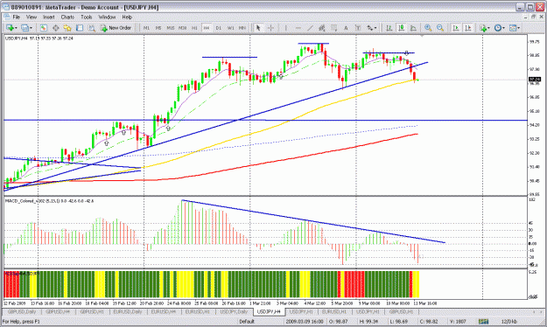Zoom out on the chart
The width and height of the screenshot is (547, 327).
coord(440,28)
